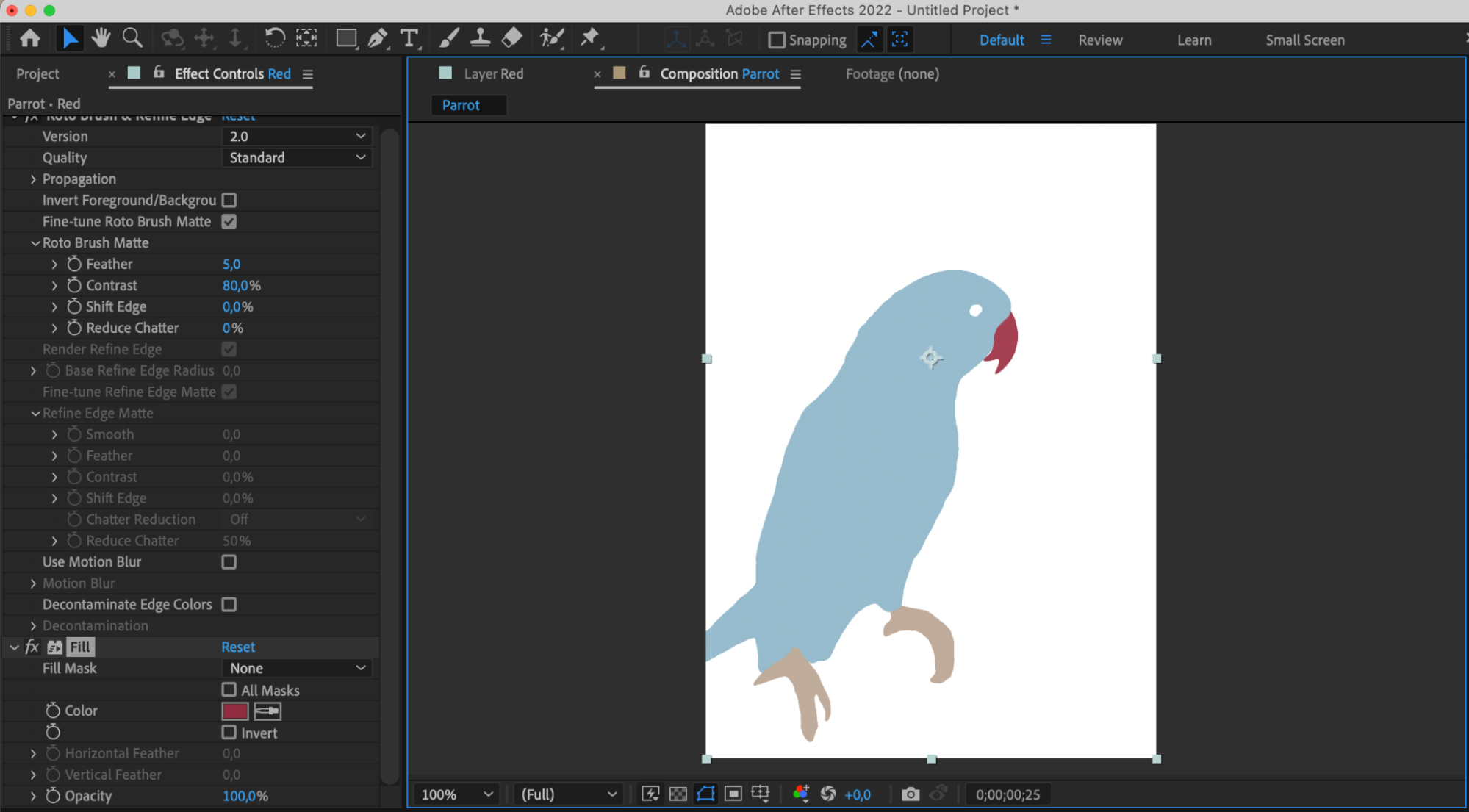Select the Selection (arrow) tool

(70, 39)
